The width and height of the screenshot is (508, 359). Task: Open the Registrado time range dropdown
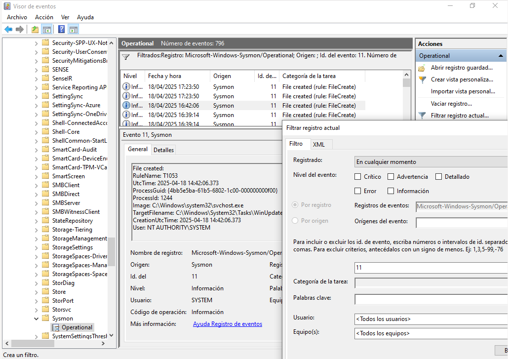[x=431, y=161]
